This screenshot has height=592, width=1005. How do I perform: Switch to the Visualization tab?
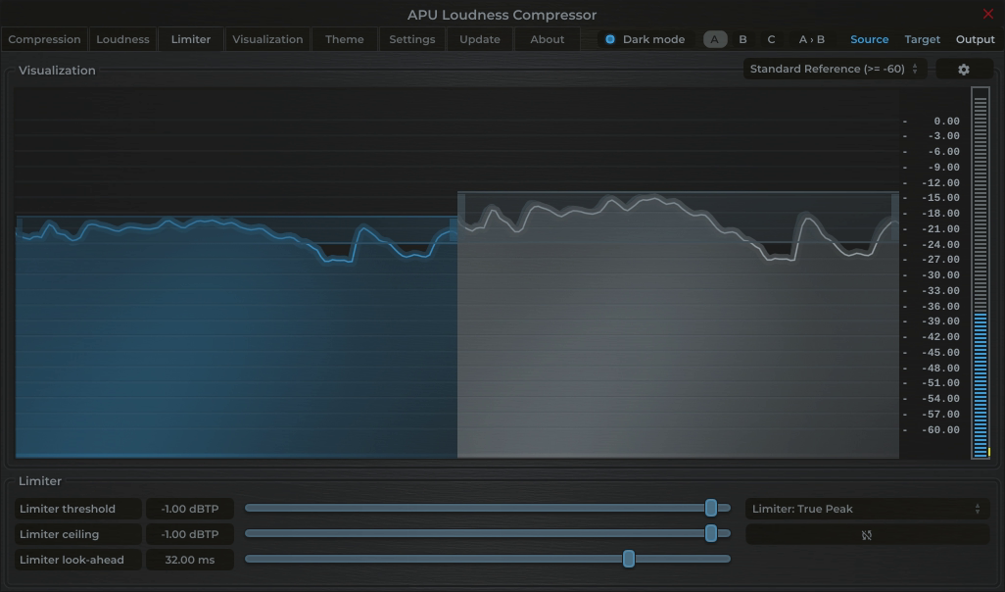(x=269, y=39)
